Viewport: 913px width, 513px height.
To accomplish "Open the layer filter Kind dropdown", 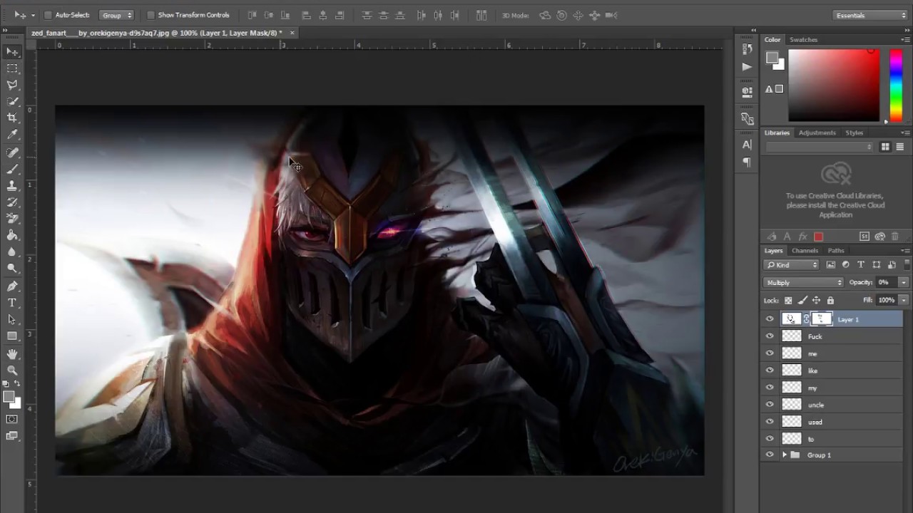I will 792,265.
